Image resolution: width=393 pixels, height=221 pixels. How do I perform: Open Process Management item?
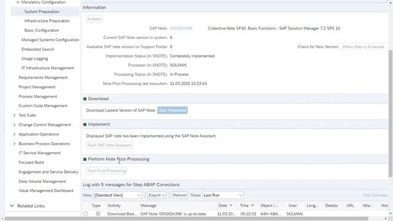coord(38,96)
